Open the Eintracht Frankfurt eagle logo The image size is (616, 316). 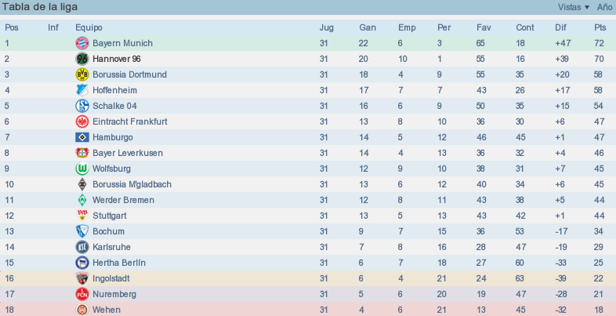tap(82, 122)
